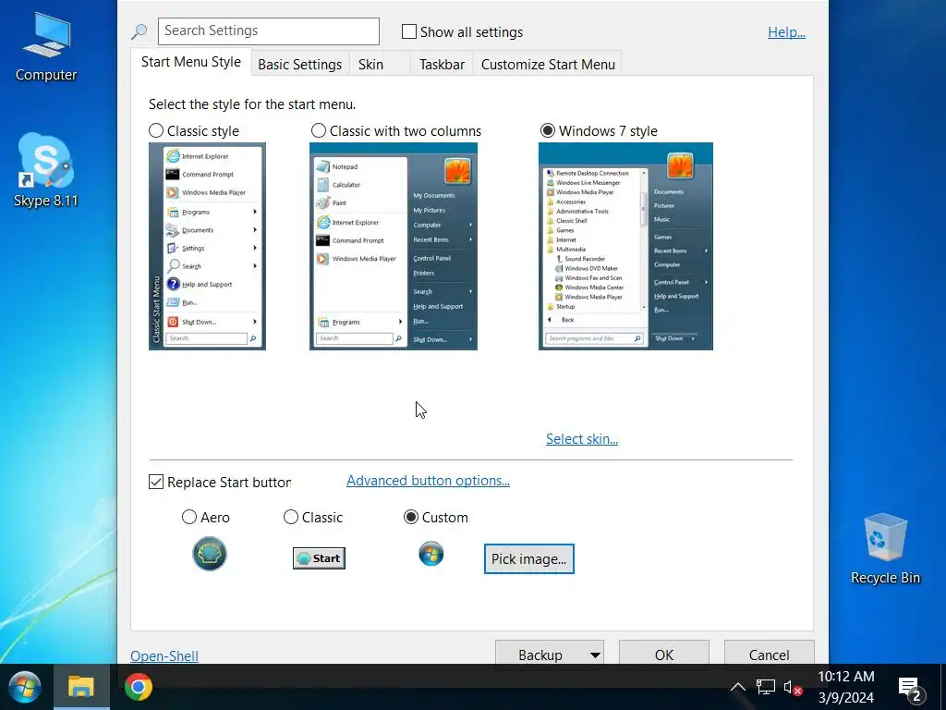Open the Backup dropdown arrow
Image resolution: width=946 pixels, height=710 pixels.
pos(595,655)
